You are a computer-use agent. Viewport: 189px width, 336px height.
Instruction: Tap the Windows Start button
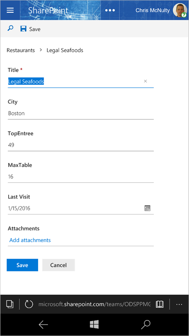[94, 324]
